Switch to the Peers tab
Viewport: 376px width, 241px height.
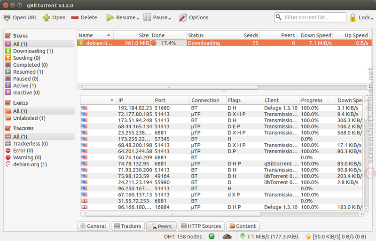point(161,226)
